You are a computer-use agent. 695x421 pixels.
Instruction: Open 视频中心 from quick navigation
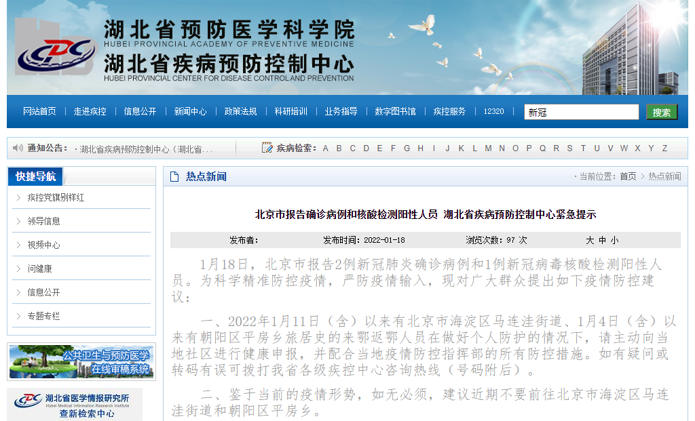[x=43, y=245]
